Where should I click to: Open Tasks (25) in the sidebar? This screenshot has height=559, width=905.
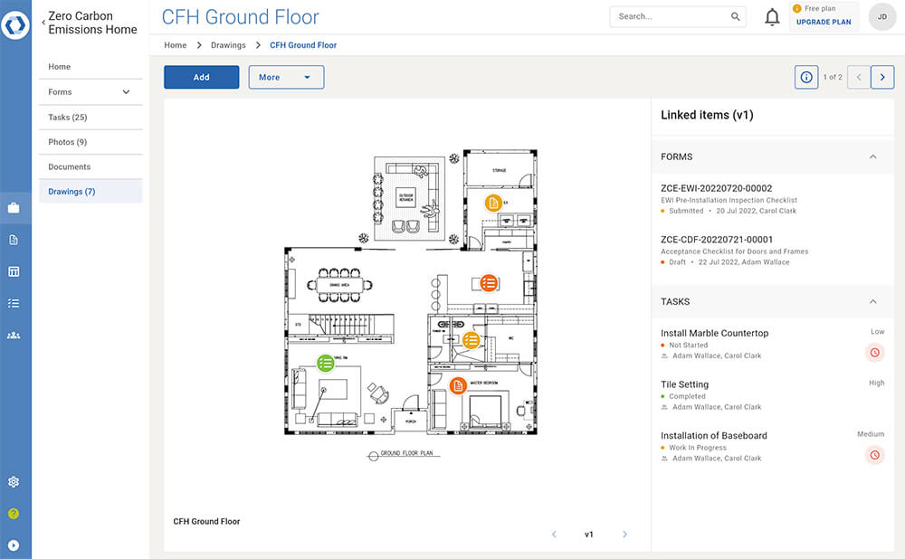[68, 118]
